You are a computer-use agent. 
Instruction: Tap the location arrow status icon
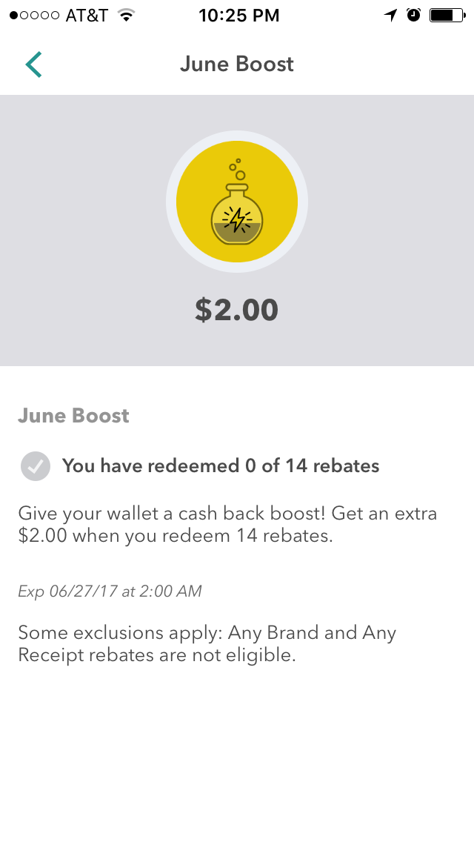pos(391,16)
